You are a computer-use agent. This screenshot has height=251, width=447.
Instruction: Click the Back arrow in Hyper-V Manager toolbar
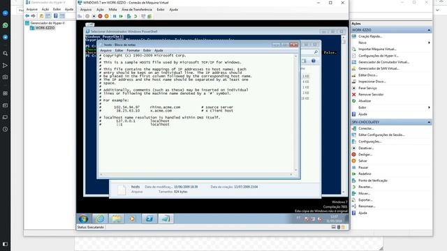[27, 16]
